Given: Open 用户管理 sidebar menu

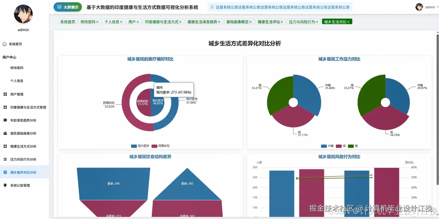Looking at the screenshot, I should [x=24, y=94].
